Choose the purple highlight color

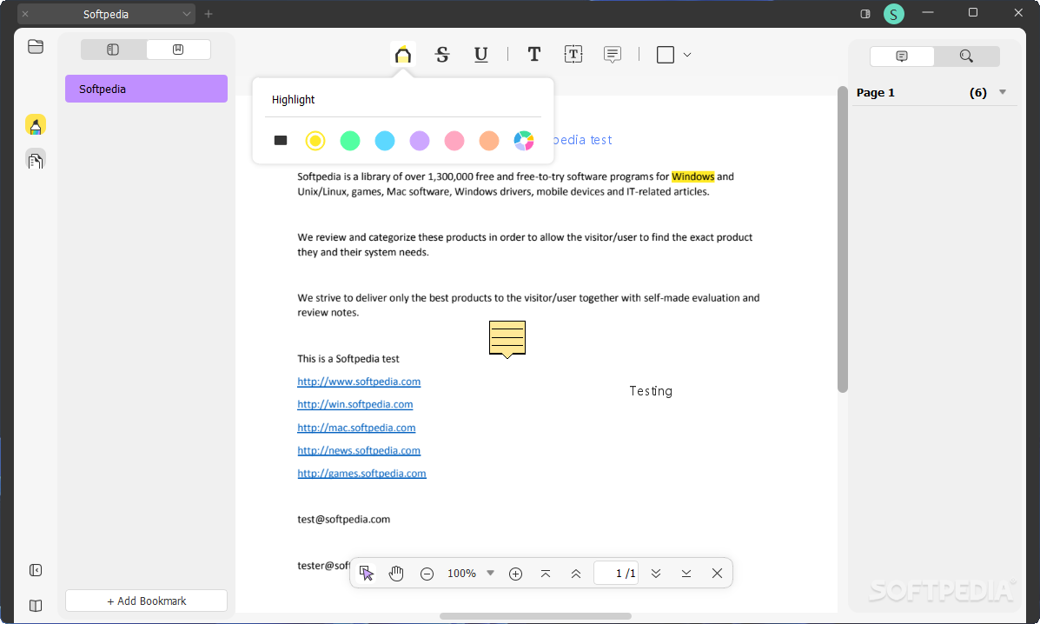419,141
